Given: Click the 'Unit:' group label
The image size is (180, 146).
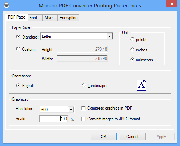Looking at the screenshot, I should tap(126, 32).
